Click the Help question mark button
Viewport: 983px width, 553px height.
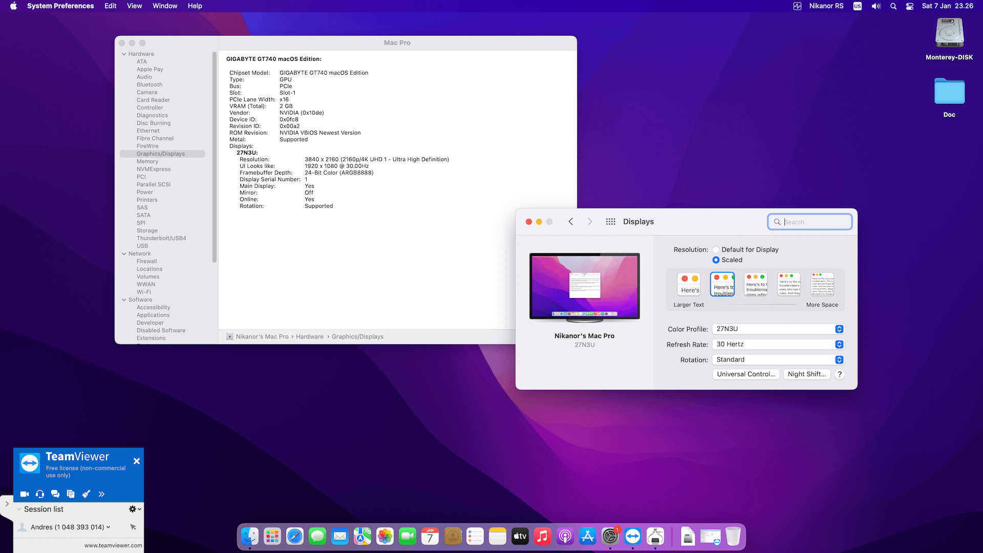840,374
